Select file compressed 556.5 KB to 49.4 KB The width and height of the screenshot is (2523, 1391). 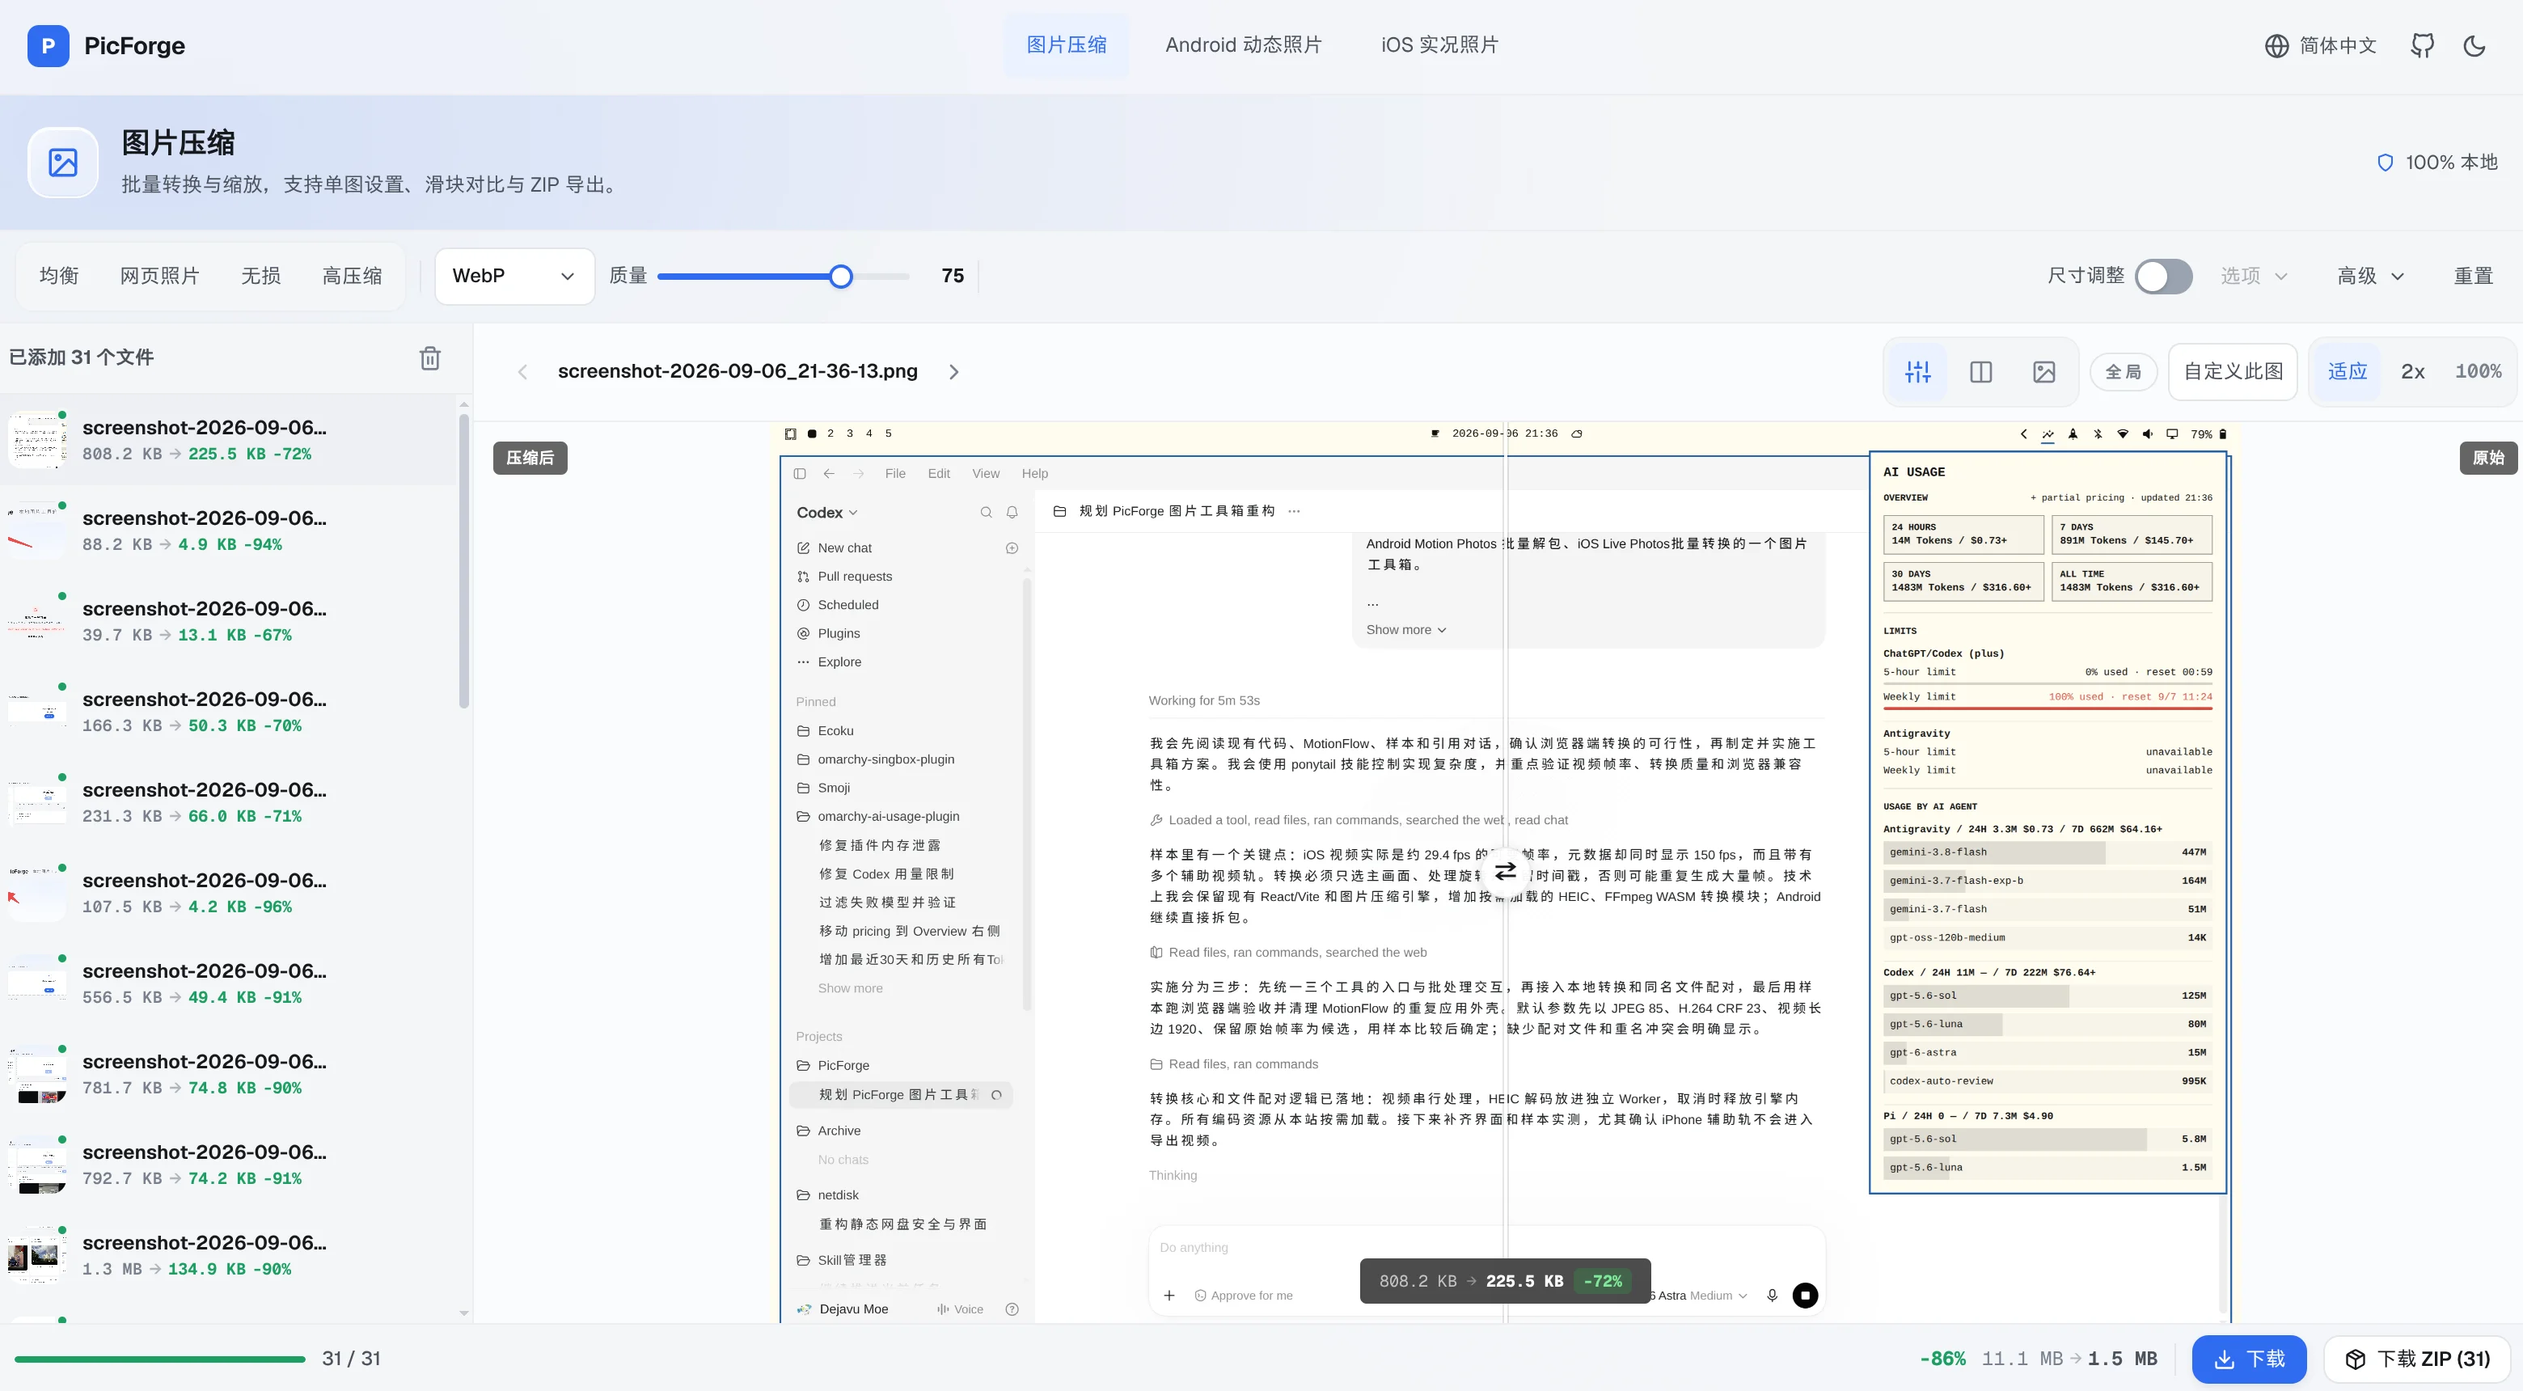coord(229,983)
